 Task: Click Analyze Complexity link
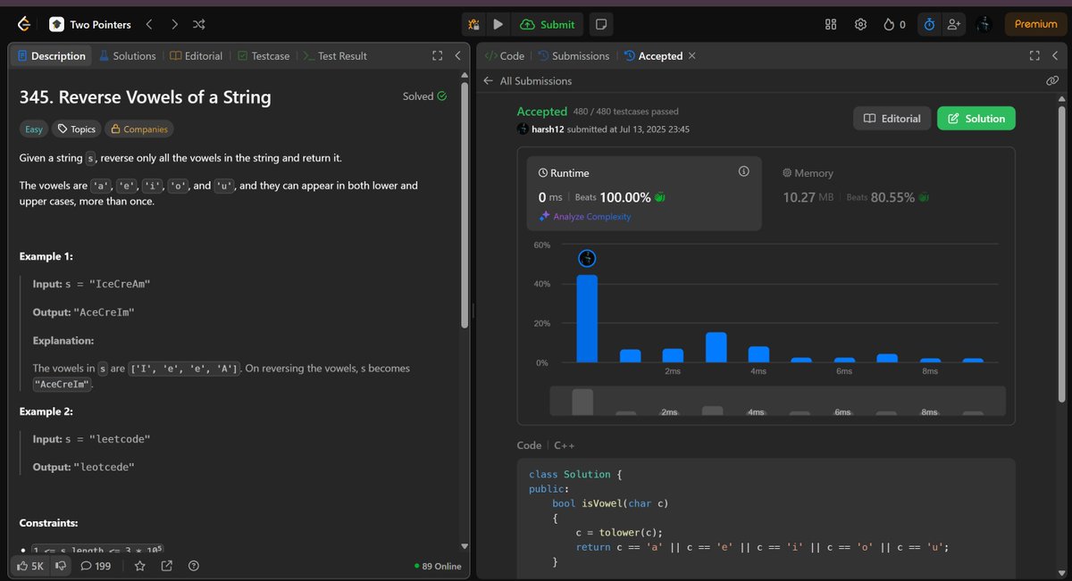coord(584,217)
